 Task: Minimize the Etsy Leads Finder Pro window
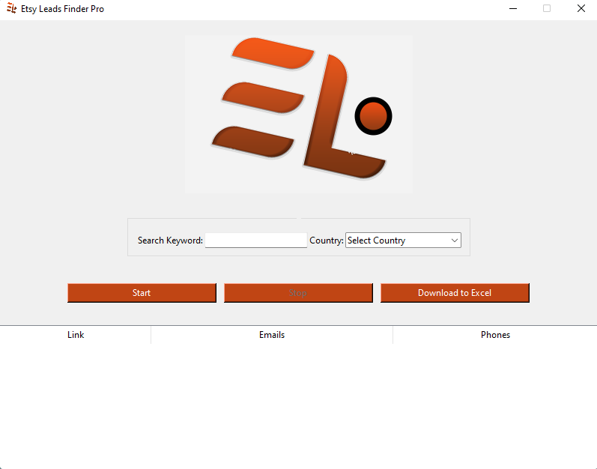coord(513,8)
